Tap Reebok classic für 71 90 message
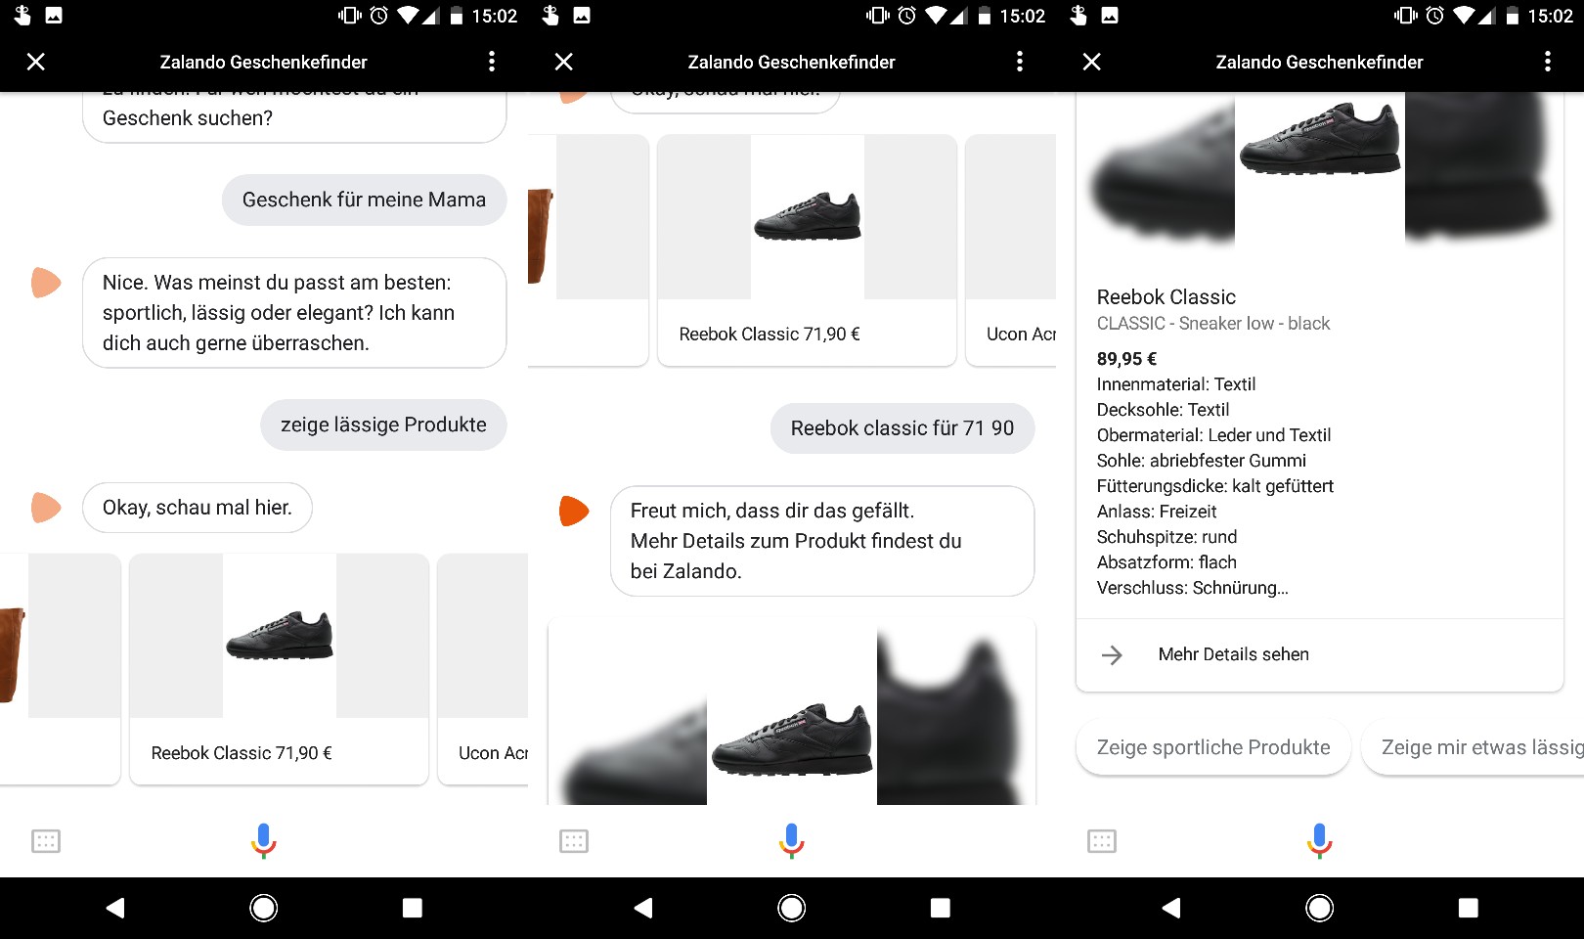 (x=902, y=428)
